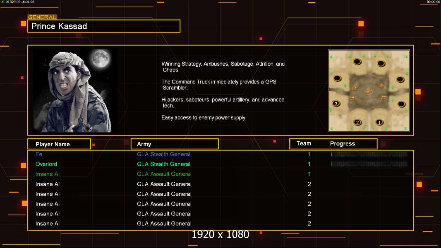
Task: Click the Army column header
Action: [175, 144]
